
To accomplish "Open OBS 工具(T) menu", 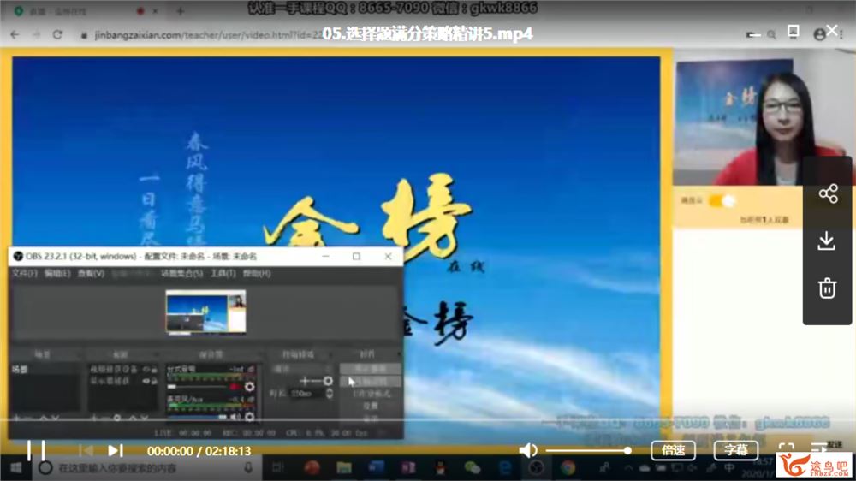I will pos(223,273).
